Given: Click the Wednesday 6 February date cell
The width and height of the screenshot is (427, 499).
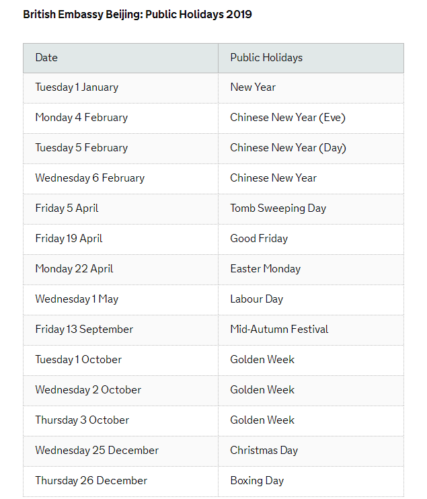Looking at the screenshot, I should pos(89,178).
